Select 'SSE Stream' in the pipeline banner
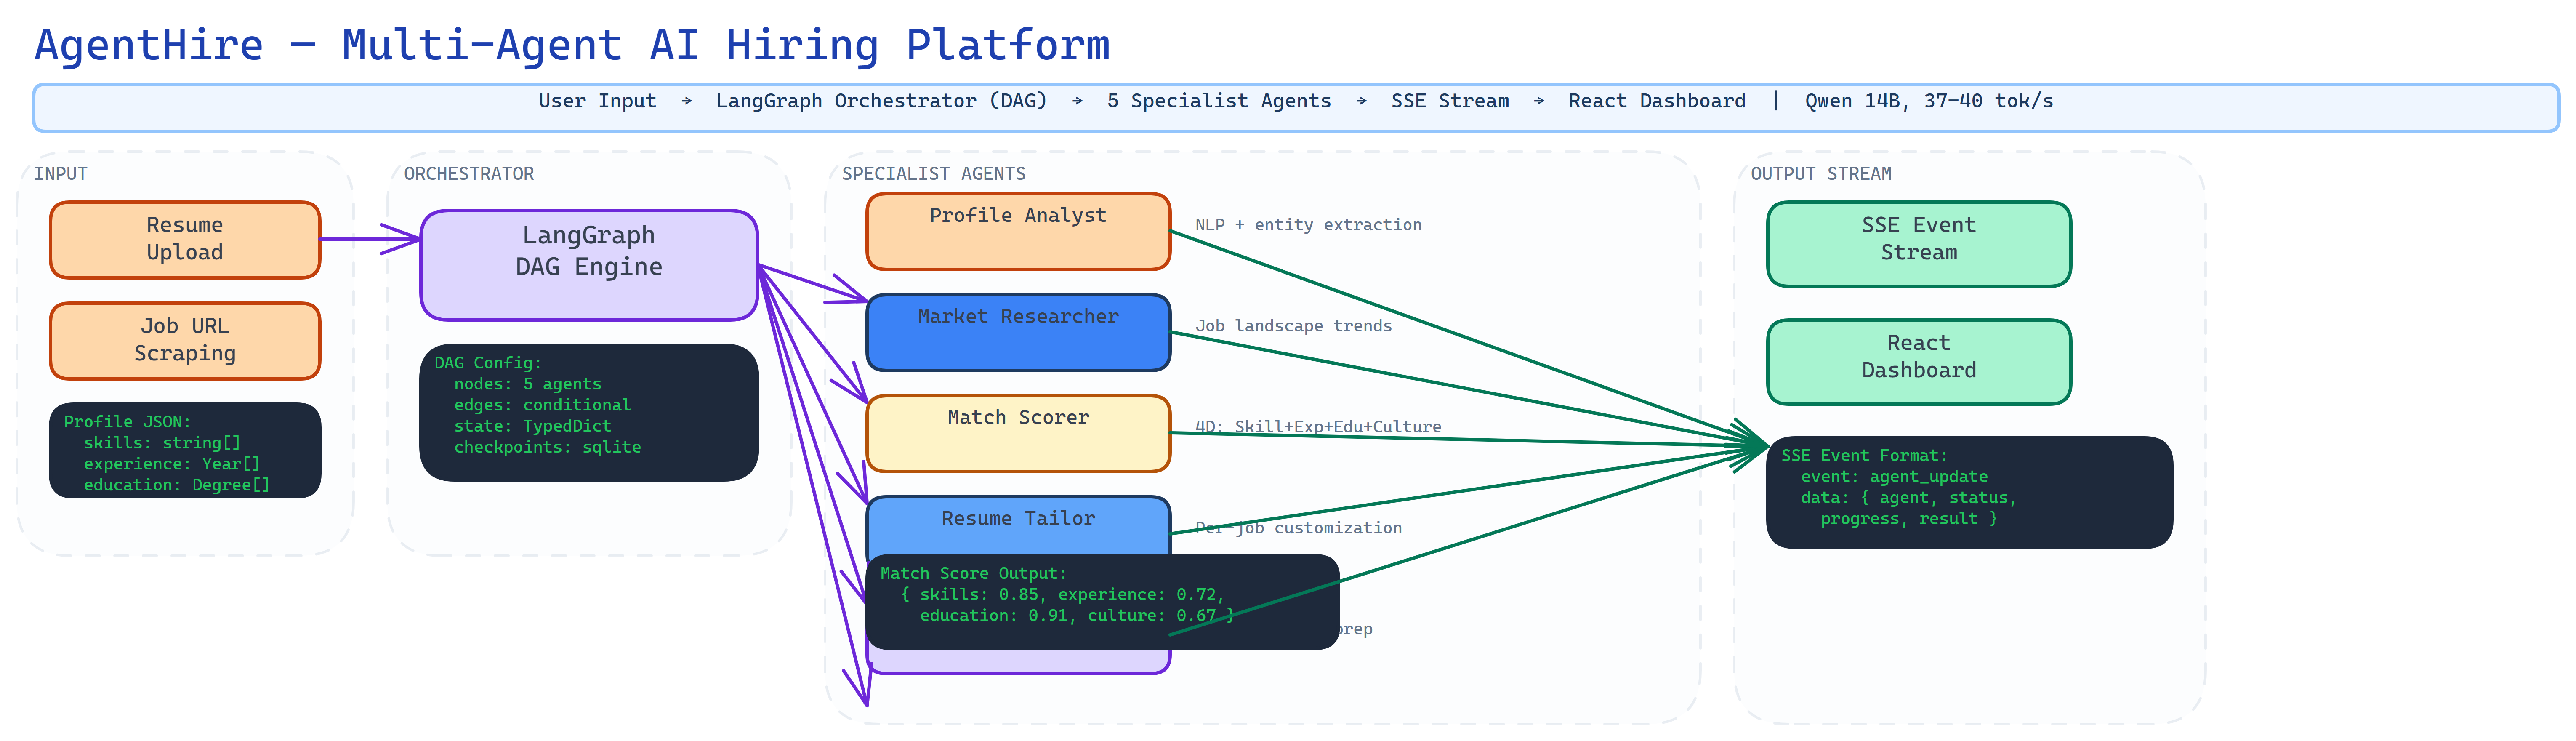 coord(1450,101)
